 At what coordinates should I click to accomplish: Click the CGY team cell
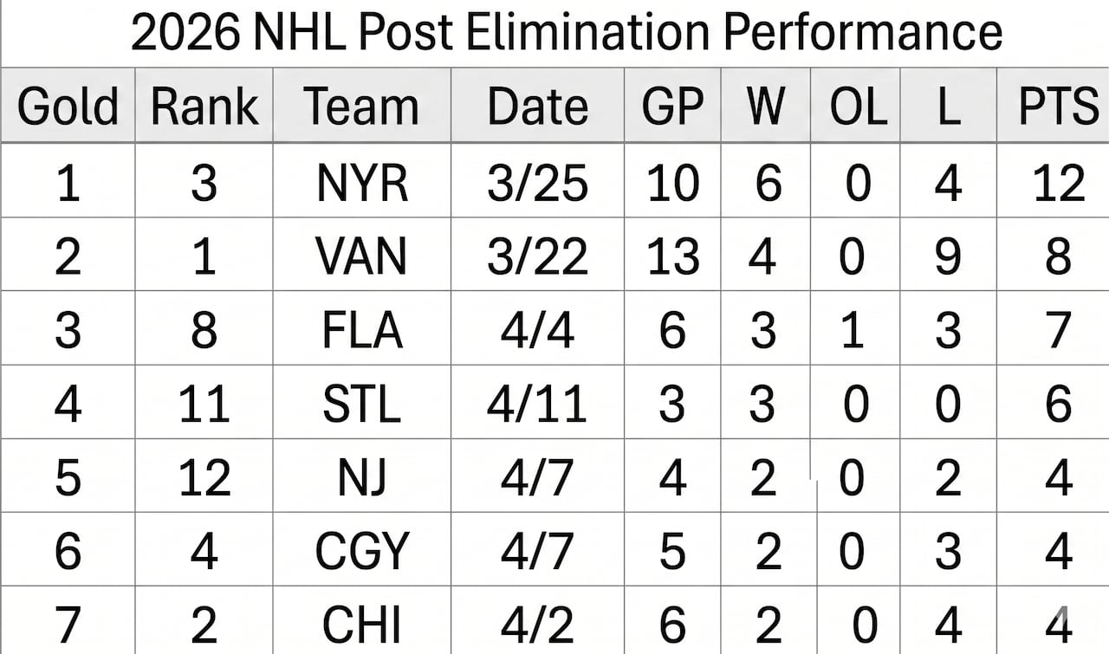coord(361,551)
